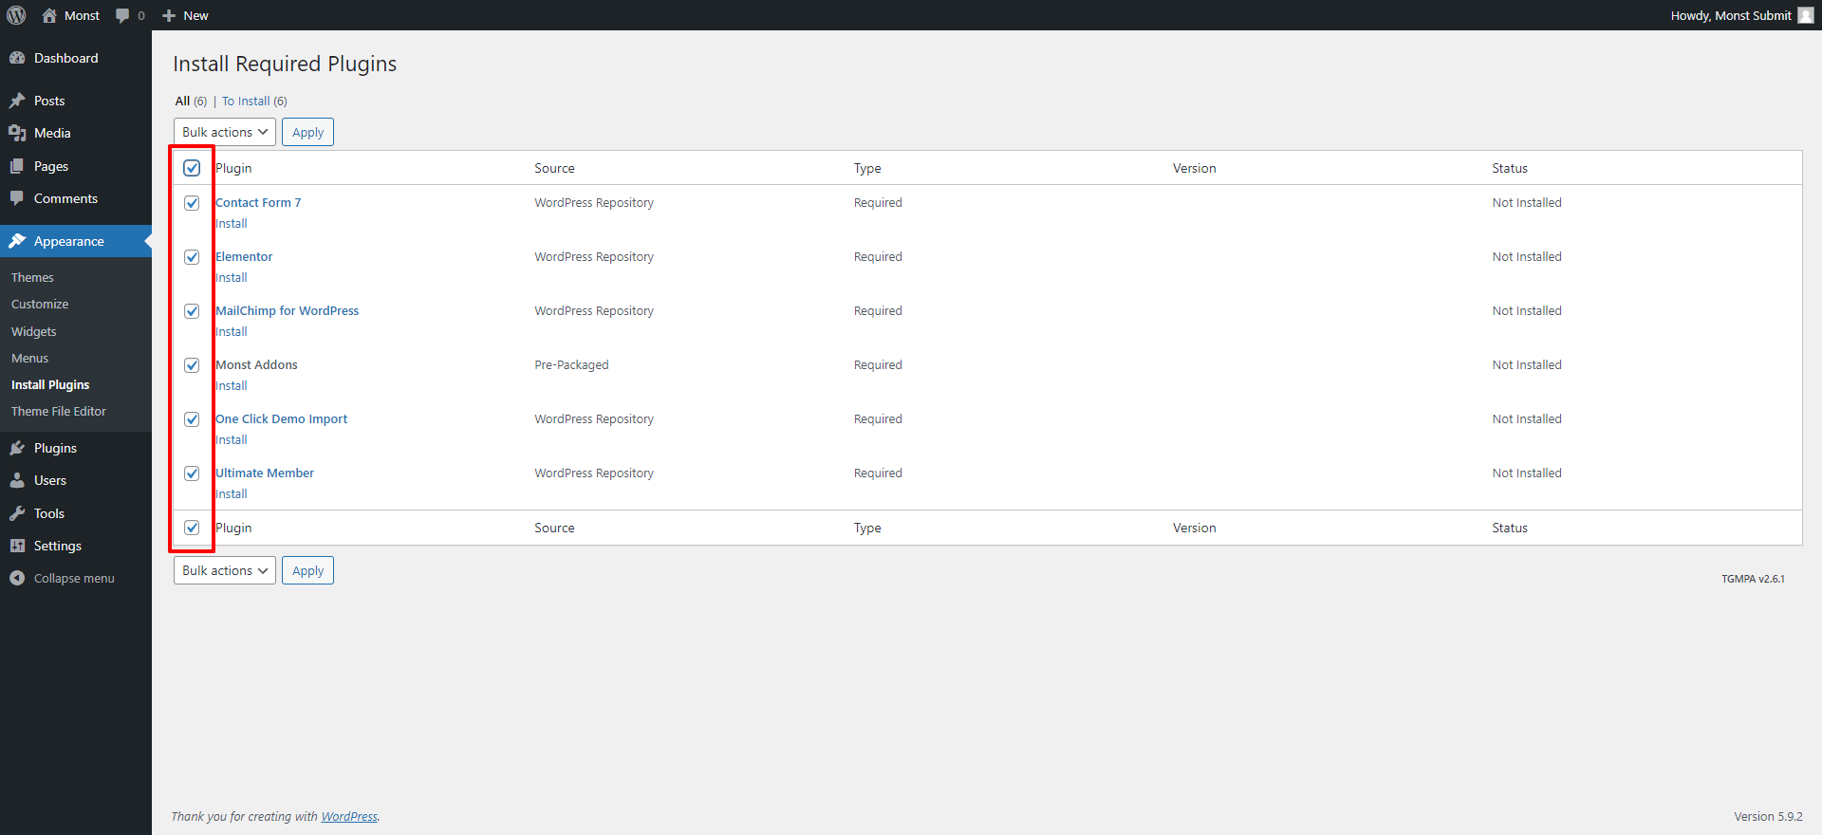This screenshot has height=835, width=1822.
Task: Open Tools using the wrench icon
Action: [x=17, y=513]
